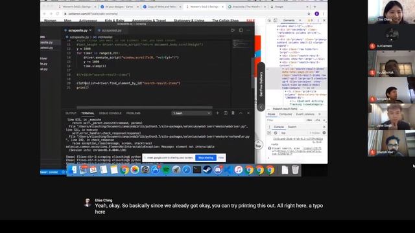Select the TERMINAL panel tab
The height and width of the screenshot is (233, 415).
(88, 113)
